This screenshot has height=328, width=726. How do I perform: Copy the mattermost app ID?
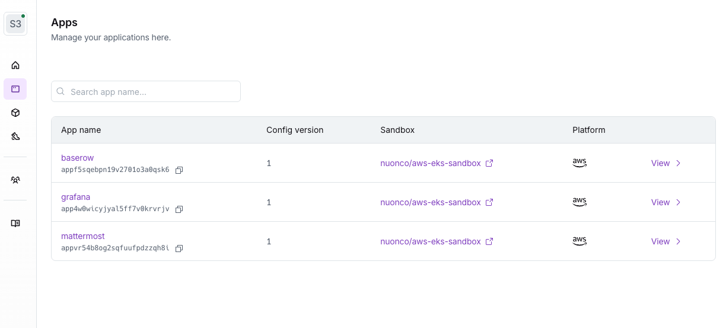[x=179, y=249]
